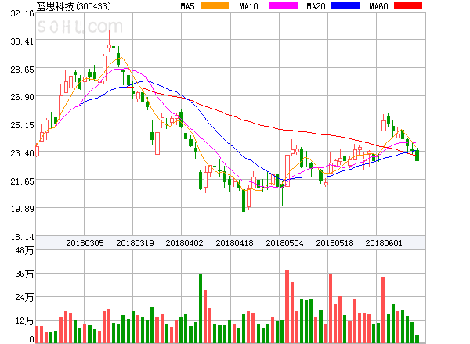This screenshot has width=470, height=344.
Task: Click the 12万 volume axis label
Action: pos(24,321)
